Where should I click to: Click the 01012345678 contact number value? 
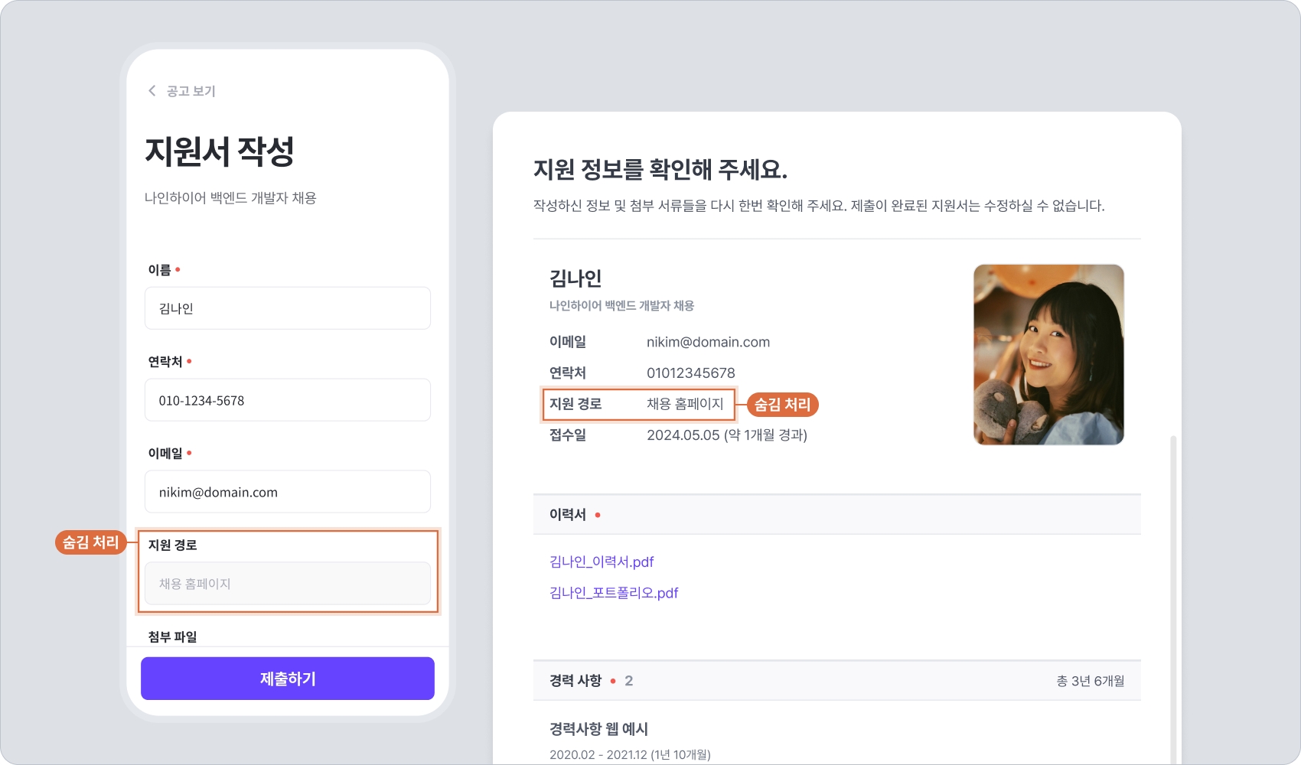(690, 373)
